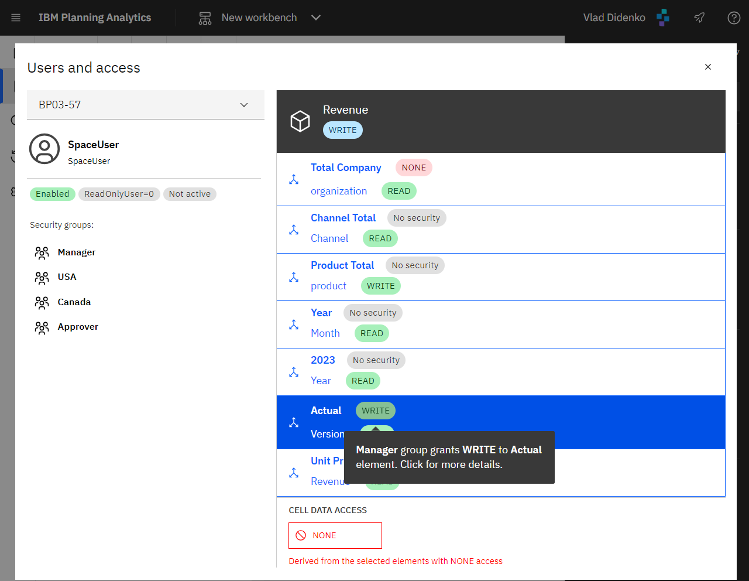Click the hierarchy icon in 2023 row
The width and height of the screenshot is (749, 581).
pyautogui.click(x=294, y=372)
